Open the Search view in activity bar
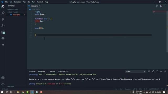 click(3, 13)
